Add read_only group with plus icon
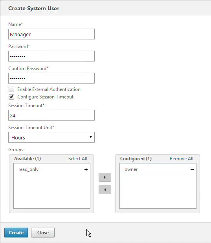The width and height of the screenshot is (211, 243). pos(86,169)
